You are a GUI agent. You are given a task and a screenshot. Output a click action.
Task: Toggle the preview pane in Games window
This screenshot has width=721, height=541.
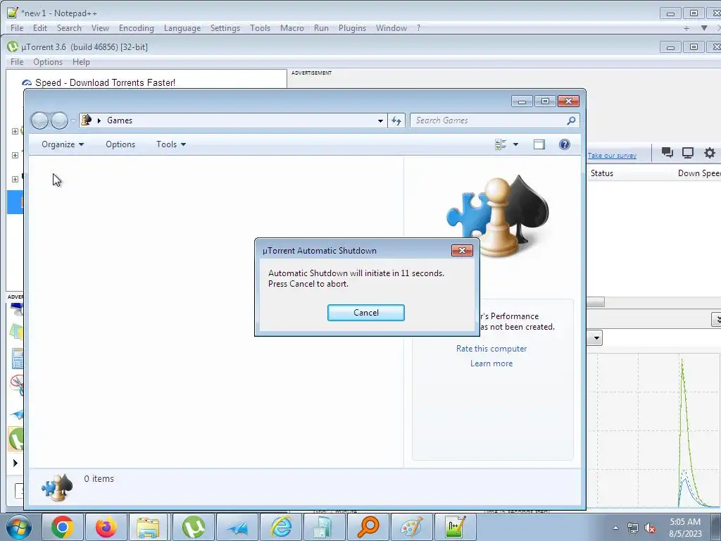point(539,144)
